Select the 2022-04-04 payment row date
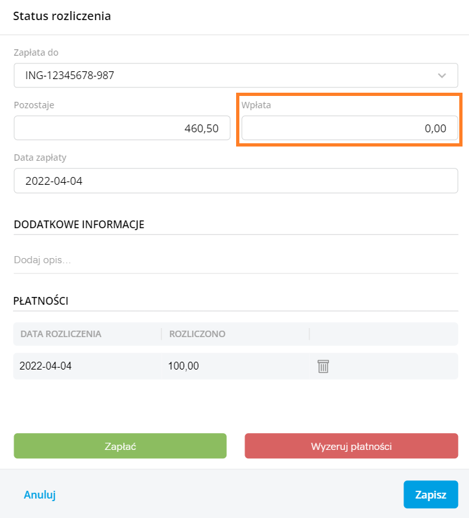469x518 pixels. 45,366
